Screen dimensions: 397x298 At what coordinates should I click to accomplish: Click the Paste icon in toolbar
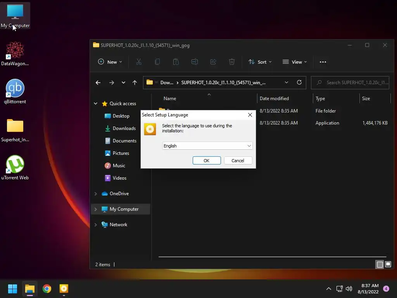pyautogui.click(x=176, y=62)
